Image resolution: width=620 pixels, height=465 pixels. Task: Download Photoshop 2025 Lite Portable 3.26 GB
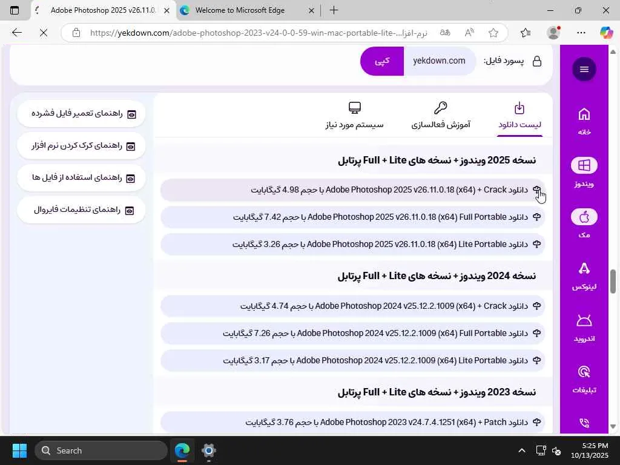[353, 245]
